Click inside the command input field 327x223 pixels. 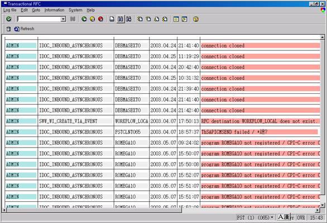click(39, 19)
